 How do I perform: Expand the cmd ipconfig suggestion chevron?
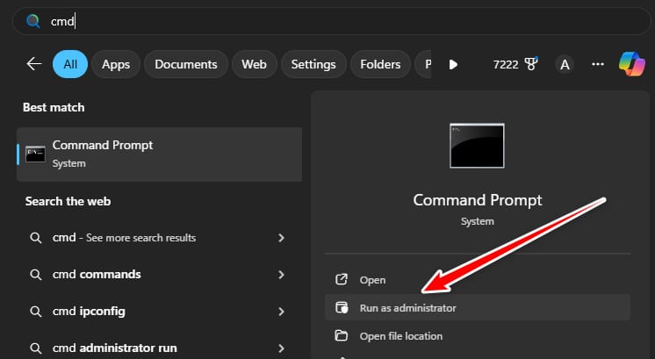click(x=281, y=312)
